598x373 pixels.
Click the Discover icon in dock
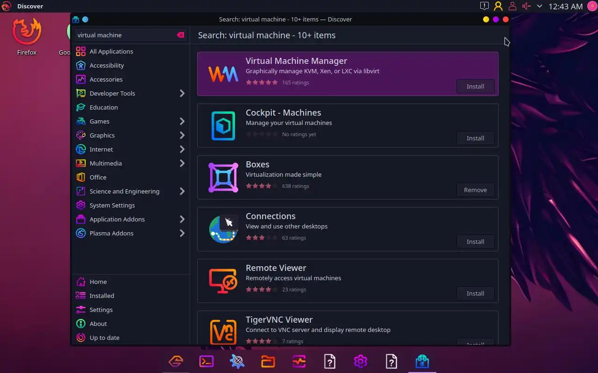pyautogui.click(x=422, y=361)
